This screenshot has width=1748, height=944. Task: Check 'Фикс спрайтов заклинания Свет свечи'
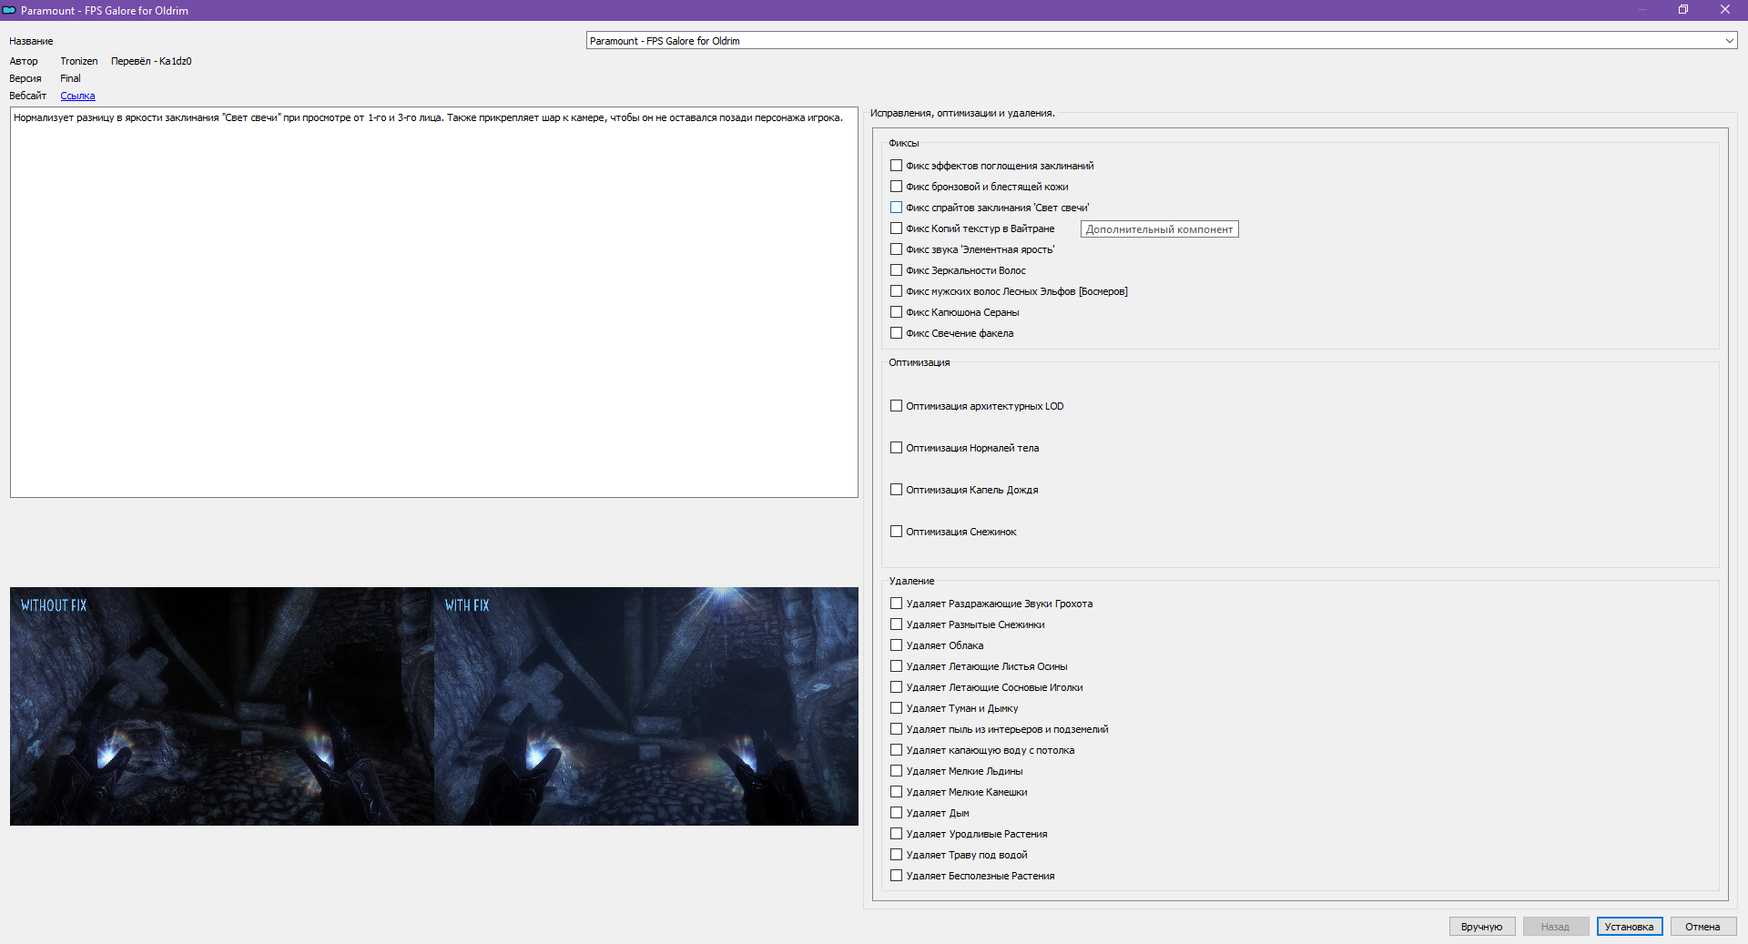pyautogui.click(x=896, y=208)
